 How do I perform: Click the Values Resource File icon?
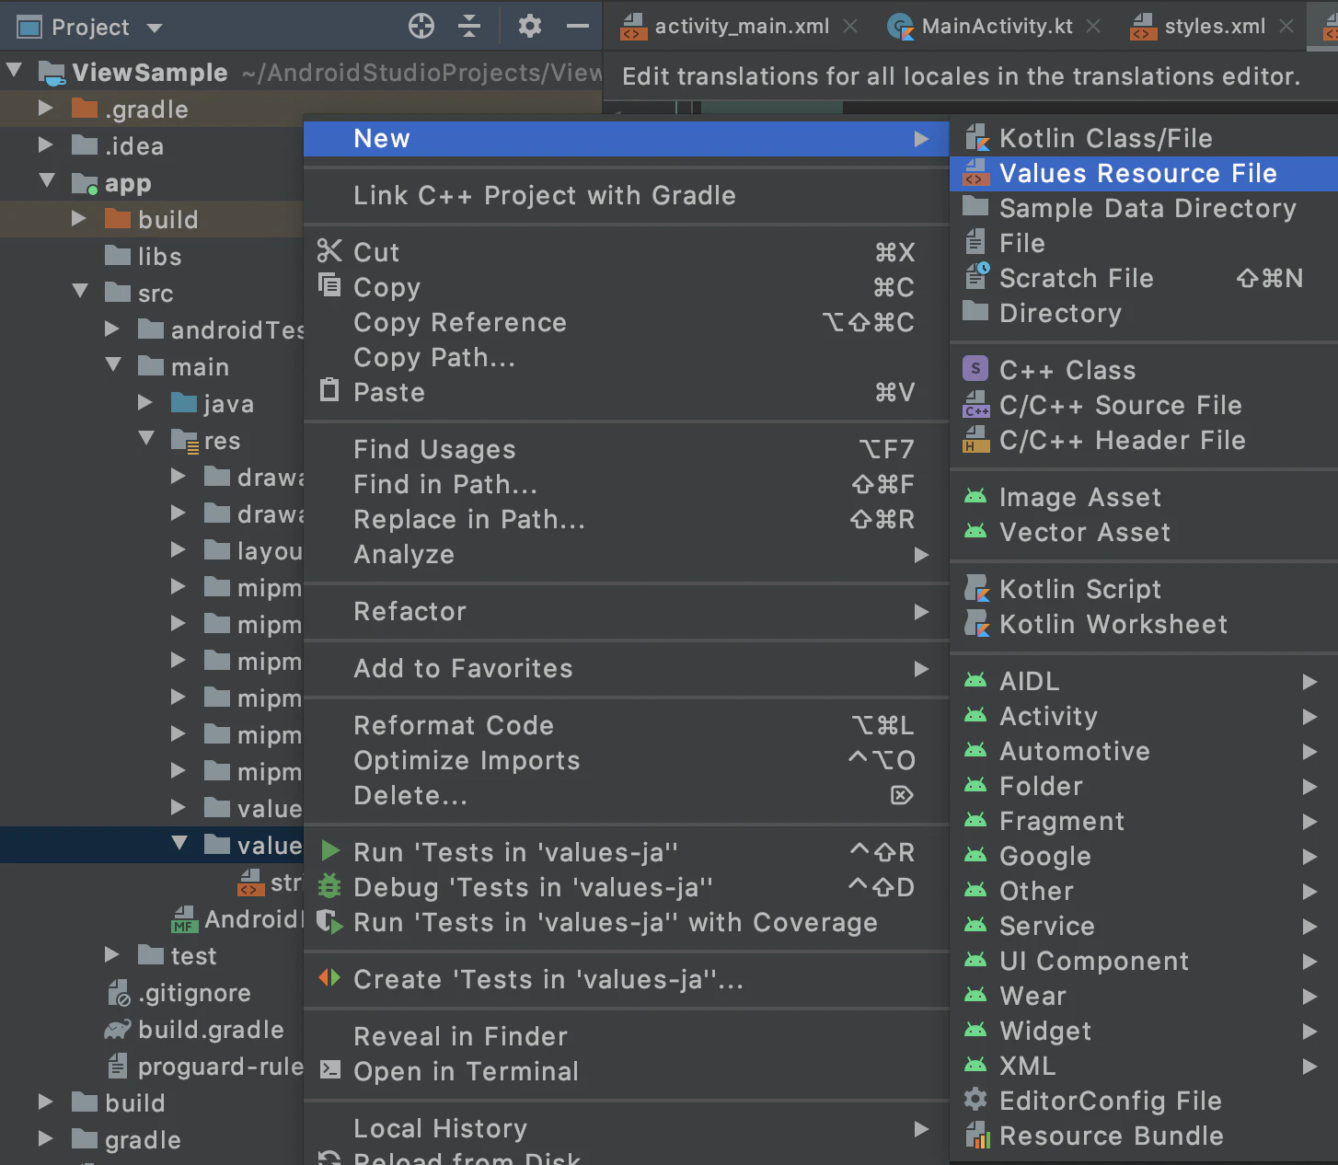pyautogui.click(x=975, y=173)
